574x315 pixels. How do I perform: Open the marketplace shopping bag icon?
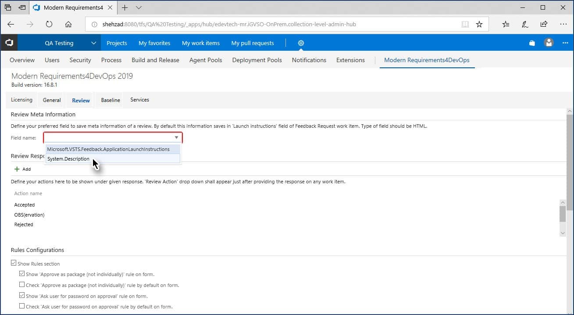532,43
